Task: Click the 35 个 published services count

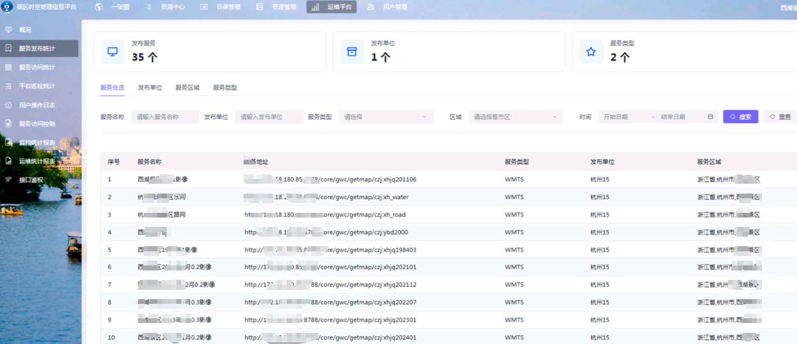Action: 144,57
